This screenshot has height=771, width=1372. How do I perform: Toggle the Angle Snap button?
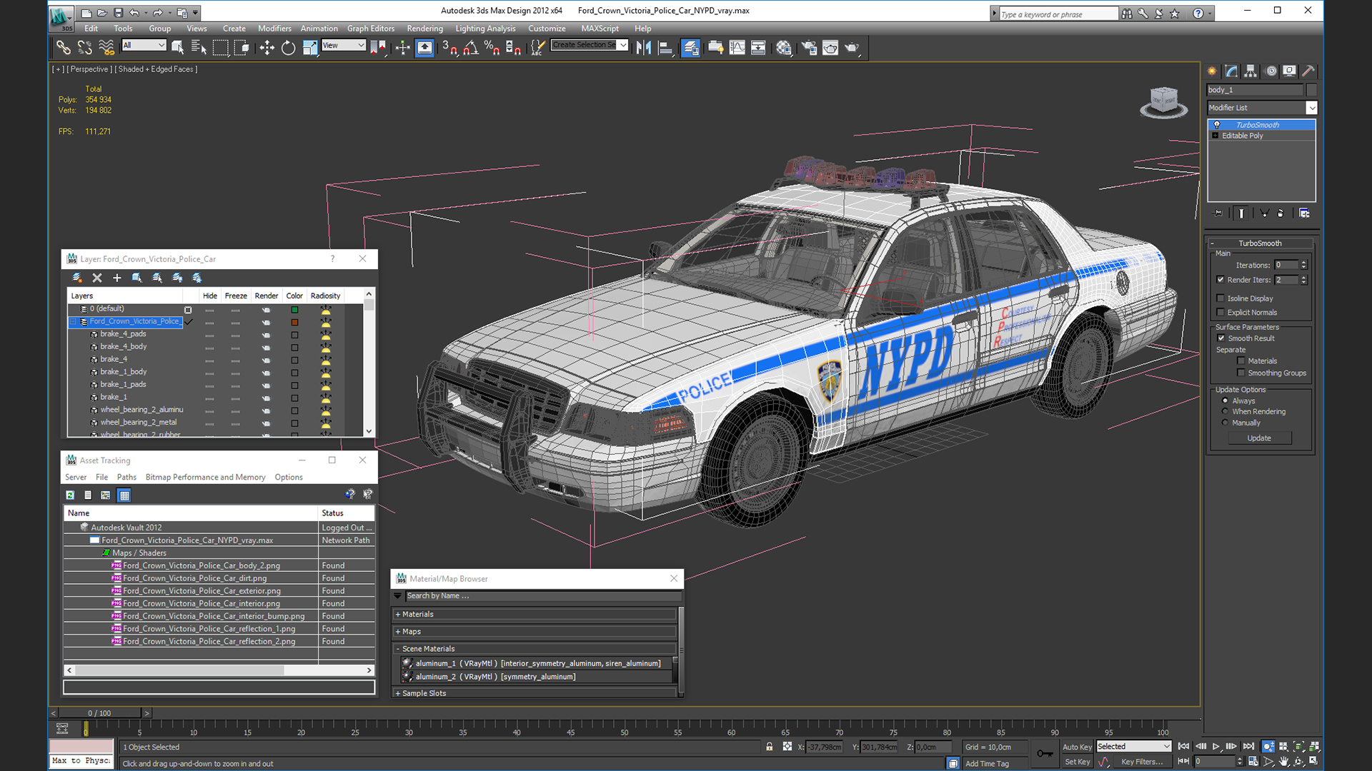click(471, 48)
